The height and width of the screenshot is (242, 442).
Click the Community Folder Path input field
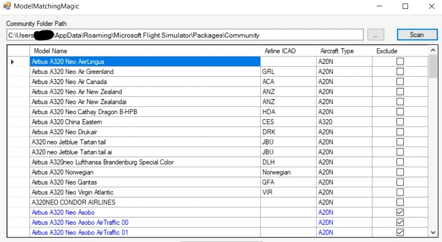click(185, 35)
